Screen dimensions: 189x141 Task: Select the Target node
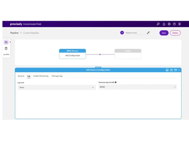tap(128, 54)
